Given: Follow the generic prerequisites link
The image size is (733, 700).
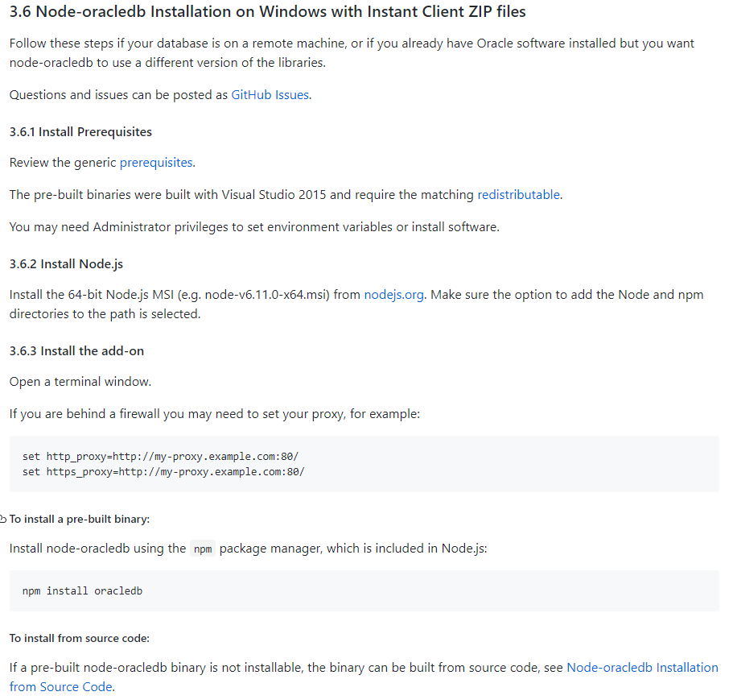Looking at the screenshot, I should pyautogui.click(x=156, y=163).
